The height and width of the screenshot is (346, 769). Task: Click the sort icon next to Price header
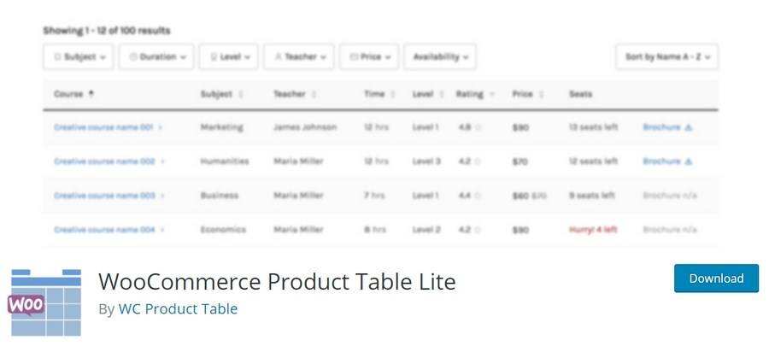tap(542, 94)
